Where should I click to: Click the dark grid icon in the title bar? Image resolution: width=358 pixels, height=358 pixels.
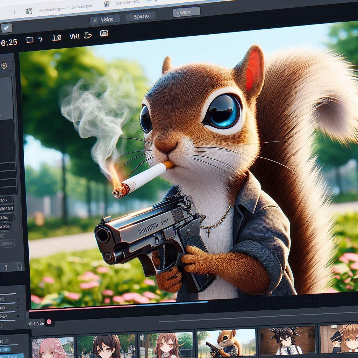(x=107, y=5)
